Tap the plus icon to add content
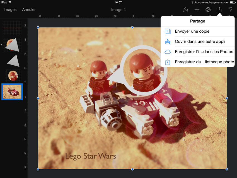This screenshot has height=178, width=237. [x=197, y=10]
